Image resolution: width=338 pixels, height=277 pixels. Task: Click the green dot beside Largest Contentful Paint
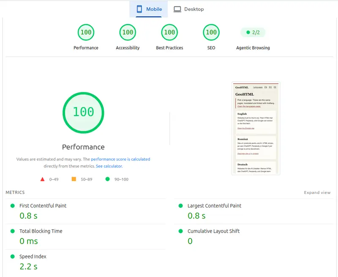[181, 206]
